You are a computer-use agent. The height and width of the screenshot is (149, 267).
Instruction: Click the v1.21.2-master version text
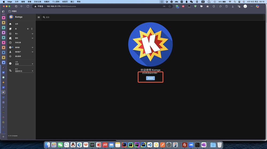click(13, 136)
